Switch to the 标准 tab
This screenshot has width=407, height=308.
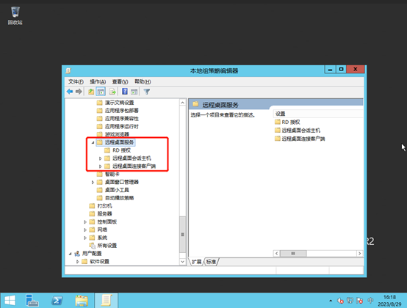tap(212, 262)
